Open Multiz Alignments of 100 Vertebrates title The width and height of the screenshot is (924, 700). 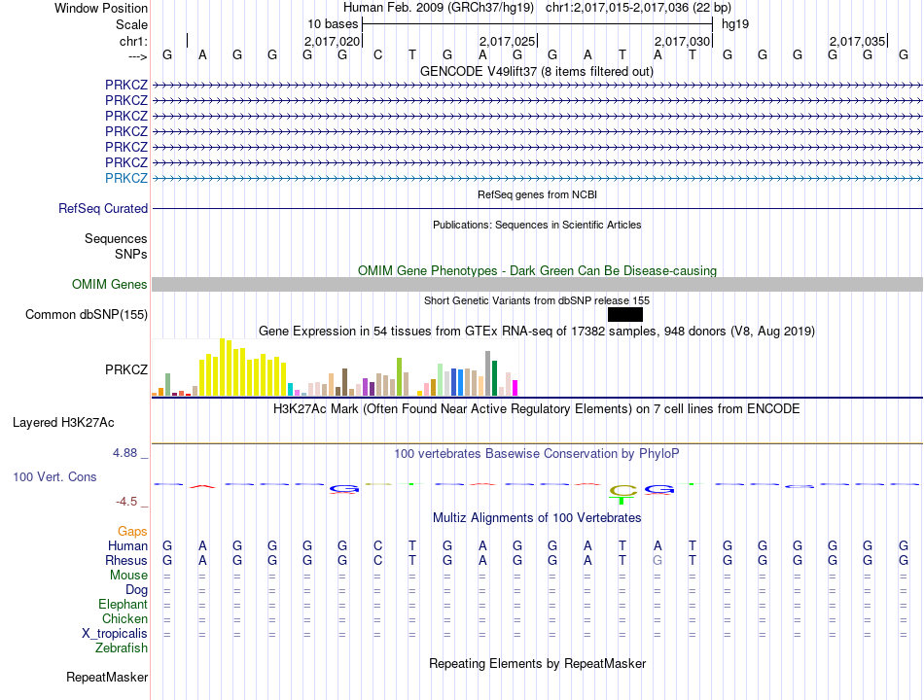537,518
